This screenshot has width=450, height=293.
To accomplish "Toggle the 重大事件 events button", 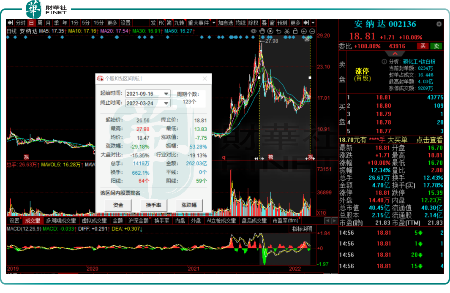I will pos(199,23).
